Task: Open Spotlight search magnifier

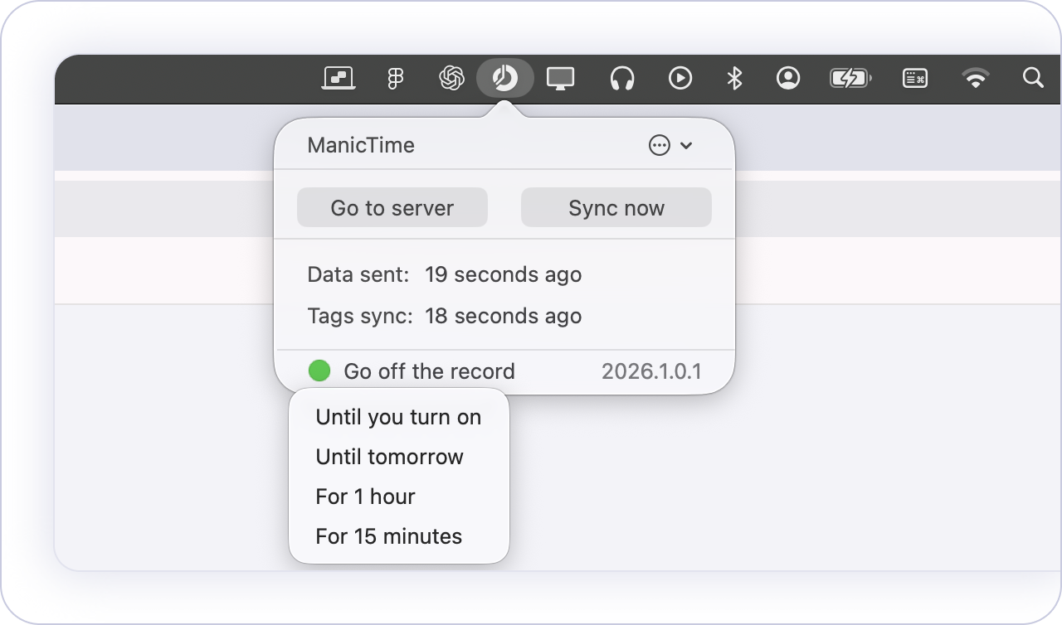Action: (1032, 78)
